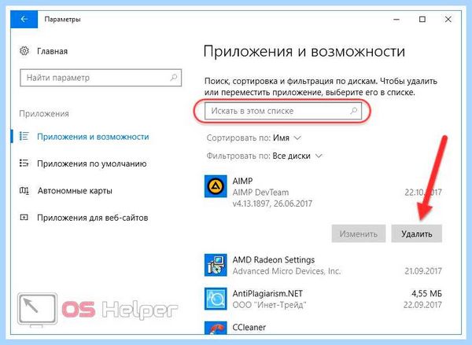Click the gear icon next to Главная
472x345 pixels.
(x=24, y=51)
